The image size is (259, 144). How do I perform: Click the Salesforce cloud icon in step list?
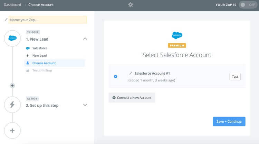coord(28,48)
